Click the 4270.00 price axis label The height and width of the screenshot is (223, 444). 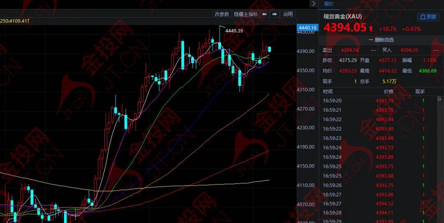point(305,109)
